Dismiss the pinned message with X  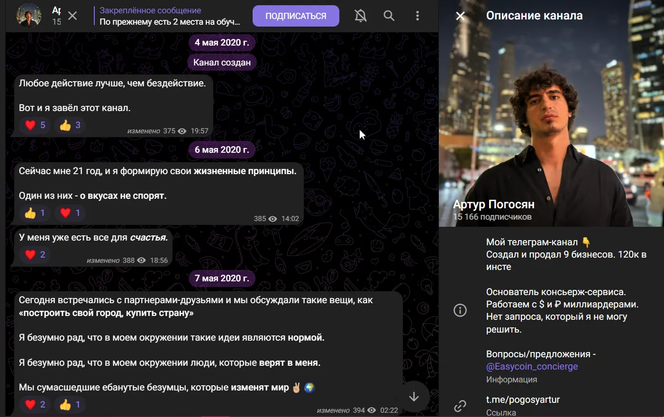(73, 16)
